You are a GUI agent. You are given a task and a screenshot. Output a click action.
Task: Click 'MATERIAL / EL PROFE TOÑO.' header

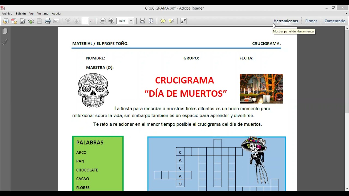point(100,44)
